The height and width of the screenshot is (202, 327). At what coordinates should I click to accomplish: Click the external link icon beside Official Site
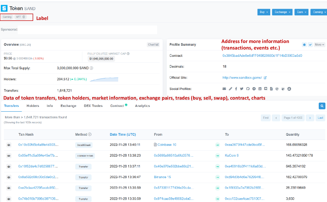265,78
